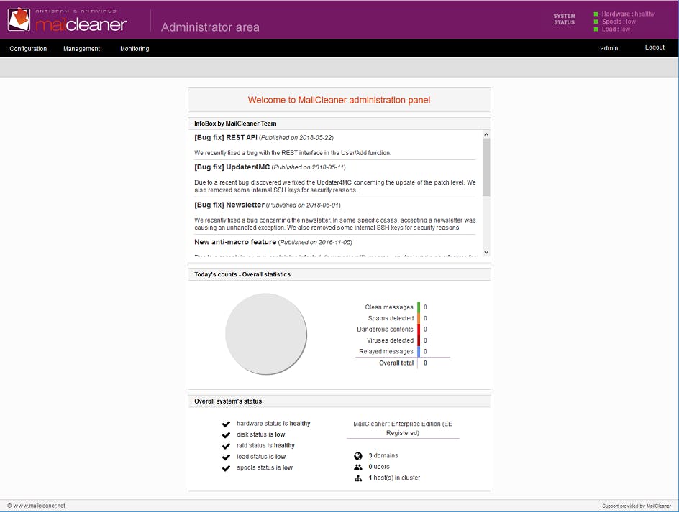Viewport: 679px width, 512px height.
Task: Click the '3 domains' text
Action: point(383,456)
